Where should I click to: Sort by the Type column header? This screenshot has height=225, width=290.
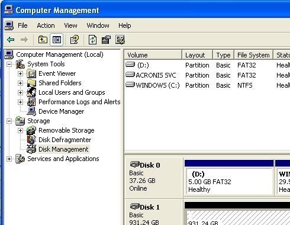point(223,55)
